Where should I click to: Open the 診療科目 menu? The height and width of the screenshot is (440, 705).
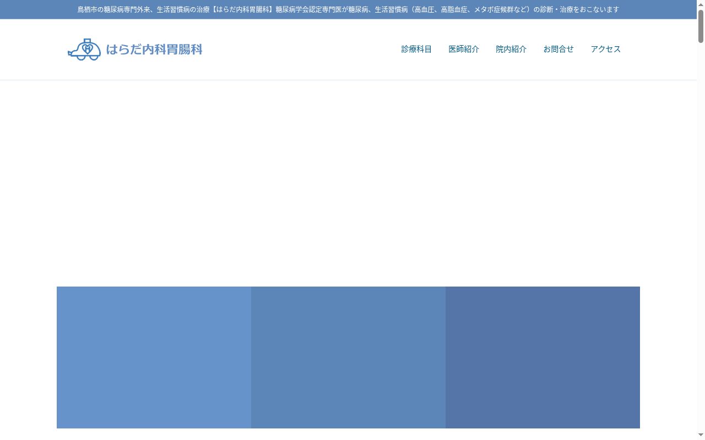416,49
